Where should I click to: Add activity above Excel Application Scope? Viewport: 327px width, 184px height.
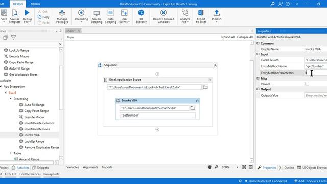pos(157,74)
